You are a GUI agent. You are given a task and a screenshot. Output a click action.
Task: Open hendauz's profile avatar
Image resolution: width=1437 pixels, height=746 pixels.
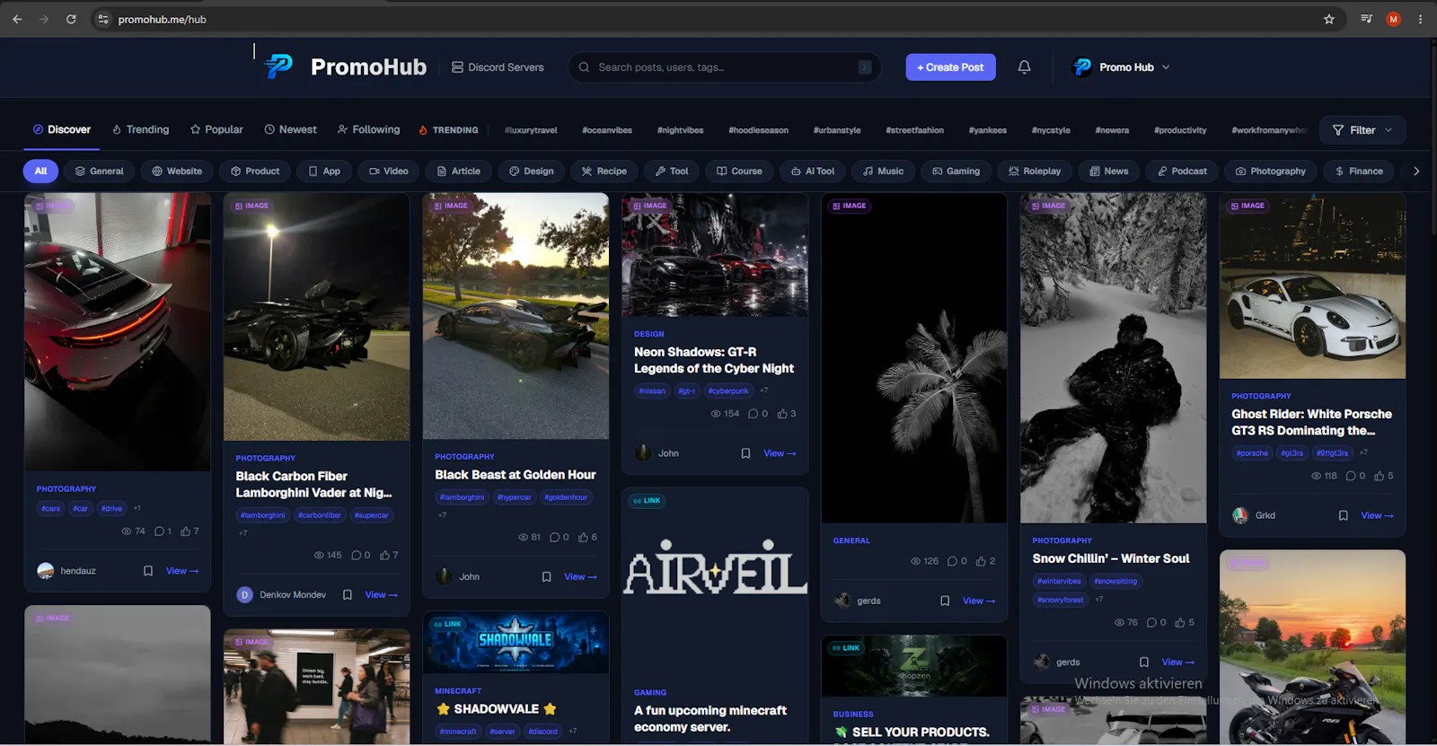point(46,571)
